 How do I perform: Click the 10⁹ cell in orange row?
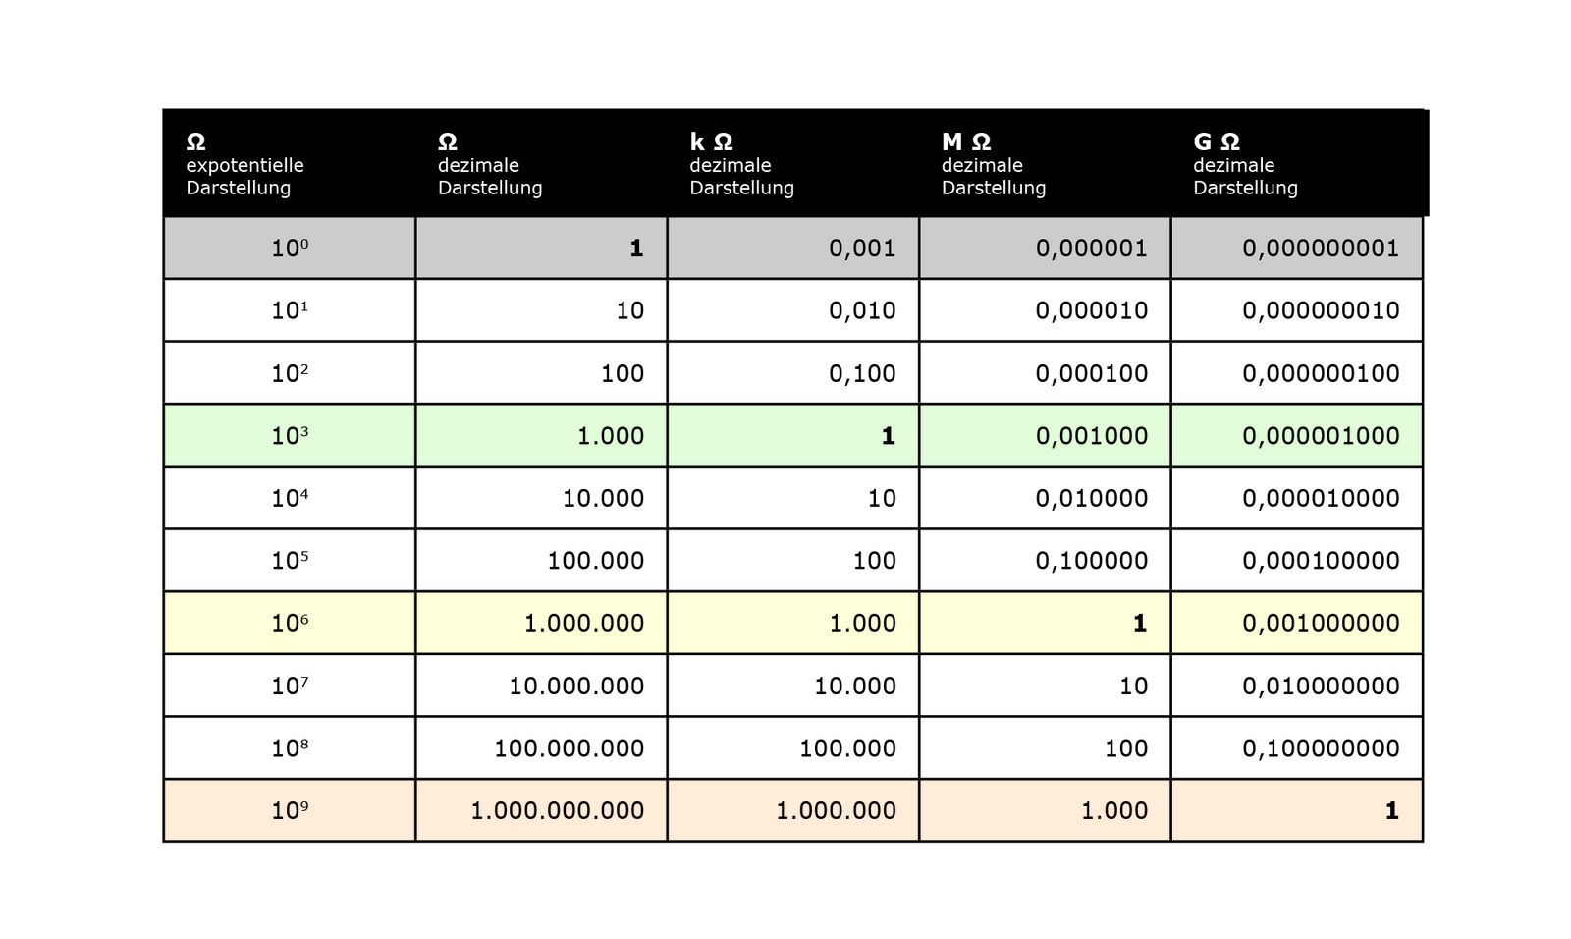point(290,811)
